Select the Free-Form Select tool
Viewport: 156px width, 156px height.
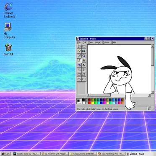tap(79, 47)
